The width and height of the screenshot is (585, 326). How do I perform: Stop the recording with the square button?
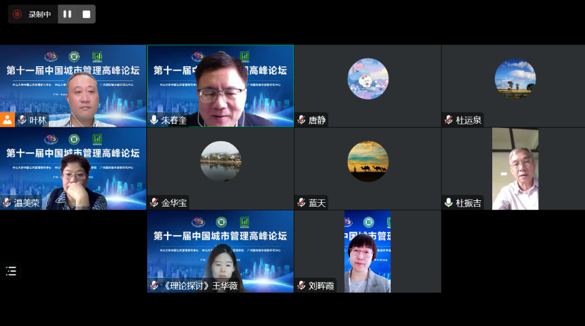click(x=86, y=14)
